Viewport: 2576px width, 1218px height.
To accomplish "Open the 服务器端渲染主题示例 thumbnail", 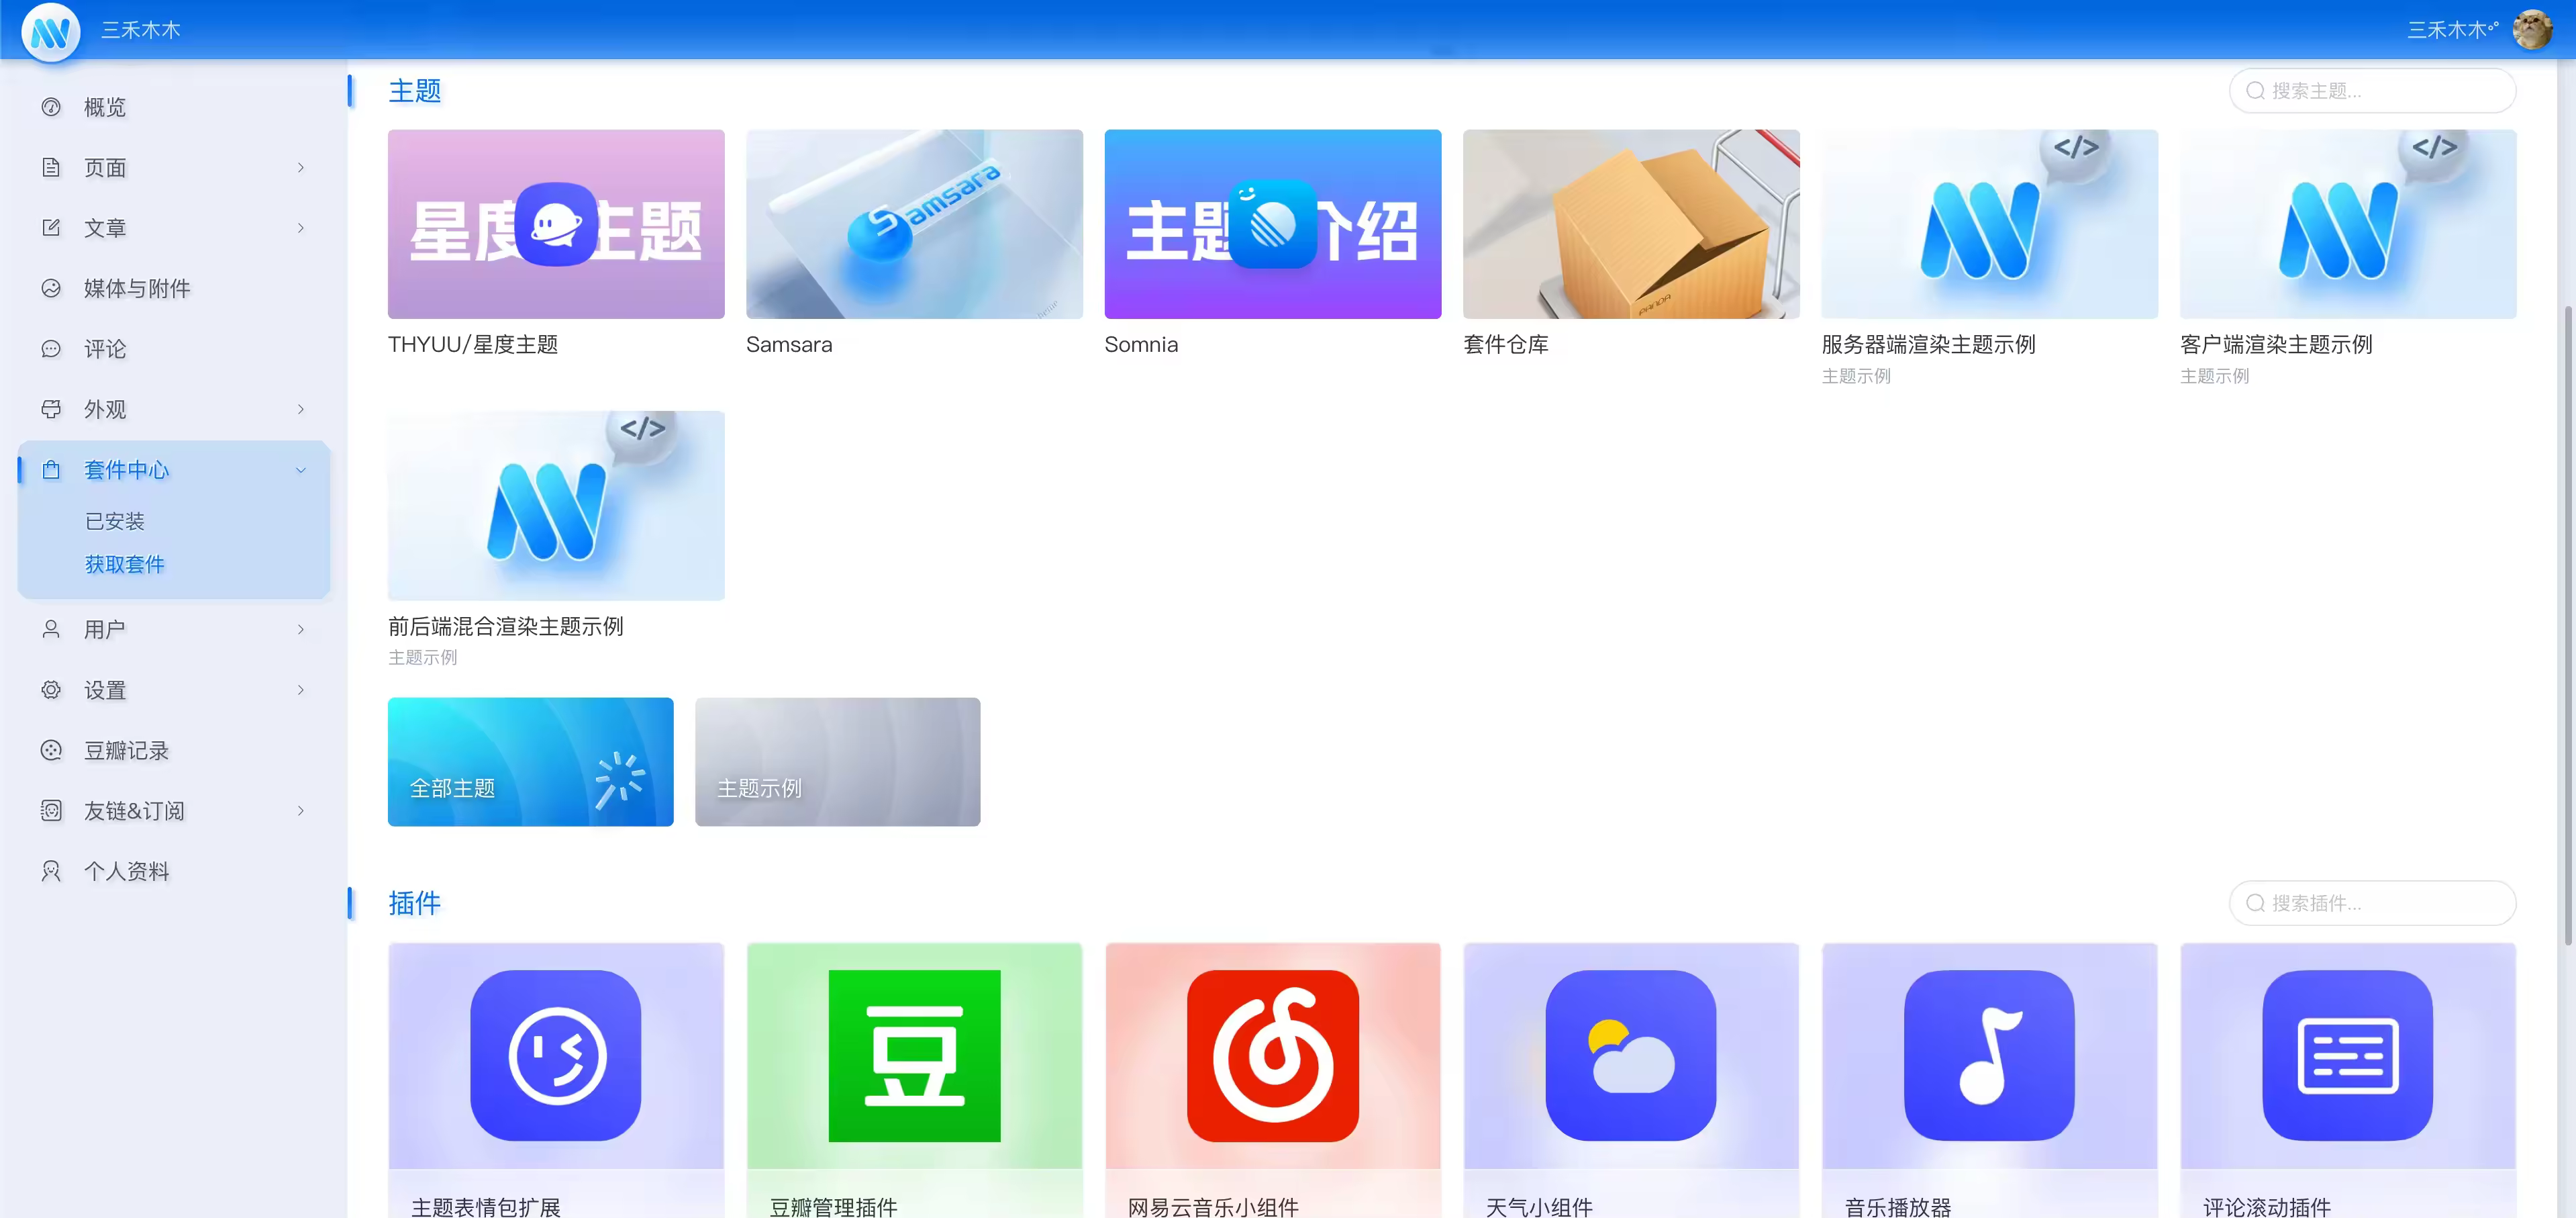I will pyautogui.click(x=1989, y=224).
